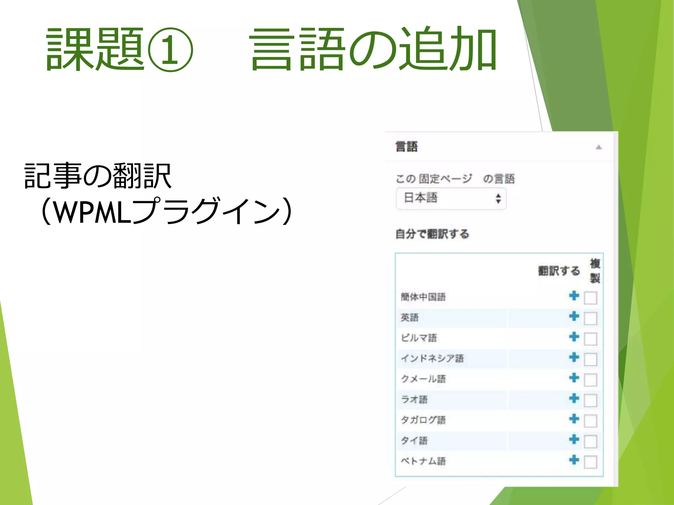
Task: Click the 記事の翻訳 text line
Action: [98, 176]
